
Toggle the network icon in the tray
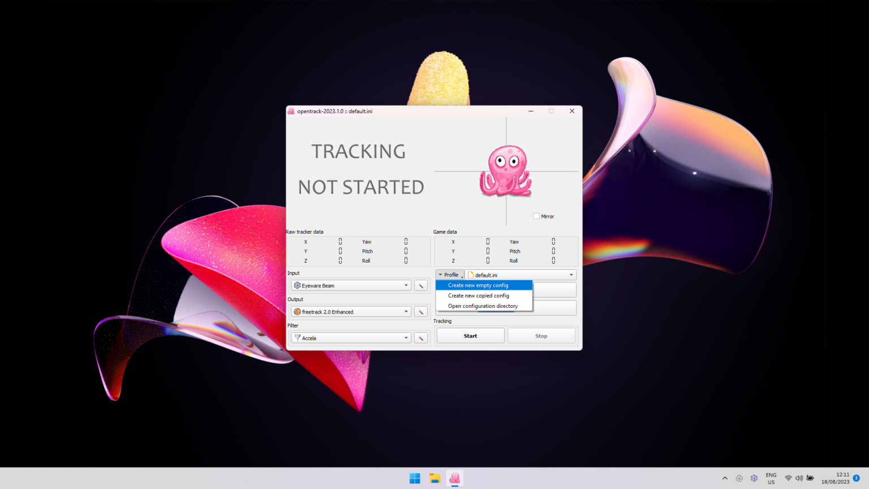788,478
